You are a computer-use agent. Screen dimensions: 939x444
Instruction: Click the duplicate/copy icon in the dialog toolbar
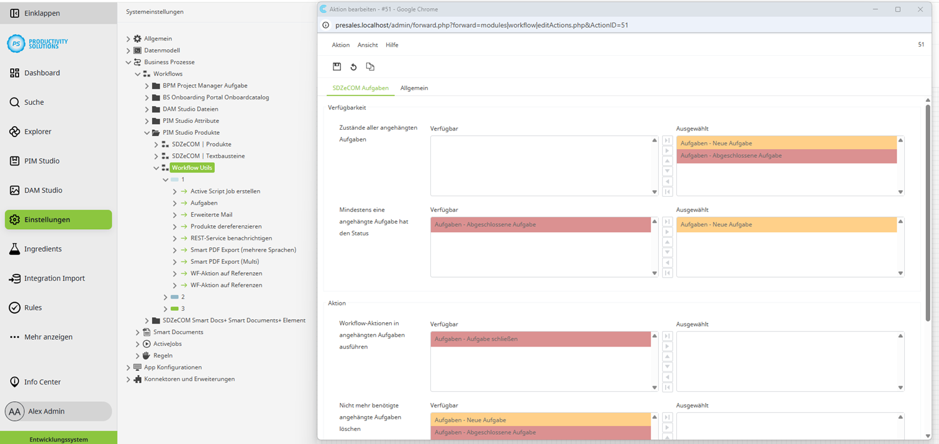click(370, 66)
